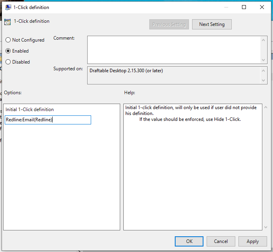Click the 'Help:' label
The height and width of the screenshot is (252, 273).
pyautogui.click(x=130, y=93)
